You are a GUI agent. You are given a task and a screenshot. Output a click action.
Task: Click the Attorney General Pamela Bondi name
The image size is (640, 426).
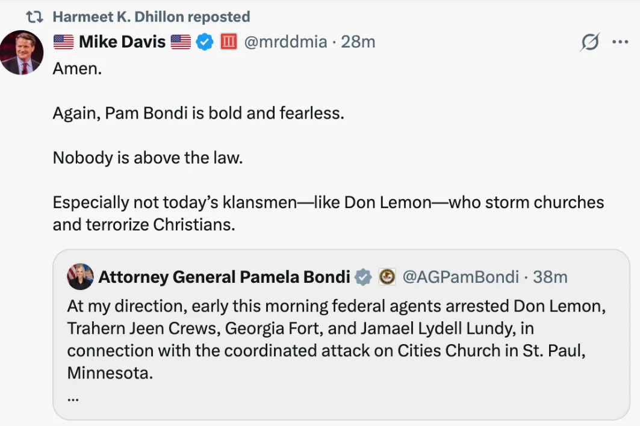tap(224, 277)
